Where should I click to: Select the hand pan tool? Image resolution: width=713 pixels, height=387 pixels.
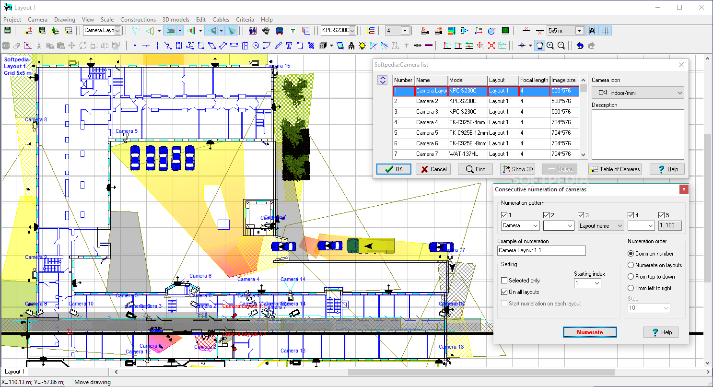540,46
